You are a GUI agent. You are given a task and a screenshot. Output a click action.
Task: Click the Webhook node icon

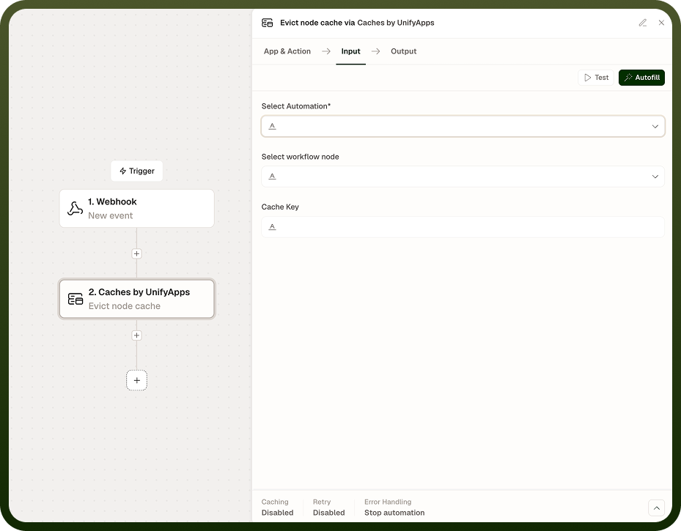click(x=75, y=208)
